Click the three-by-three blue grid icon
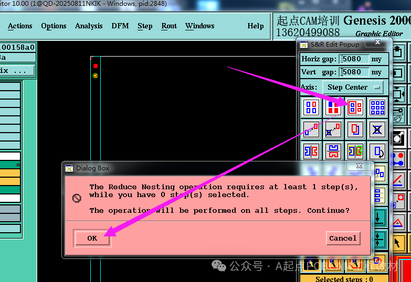 377,107
